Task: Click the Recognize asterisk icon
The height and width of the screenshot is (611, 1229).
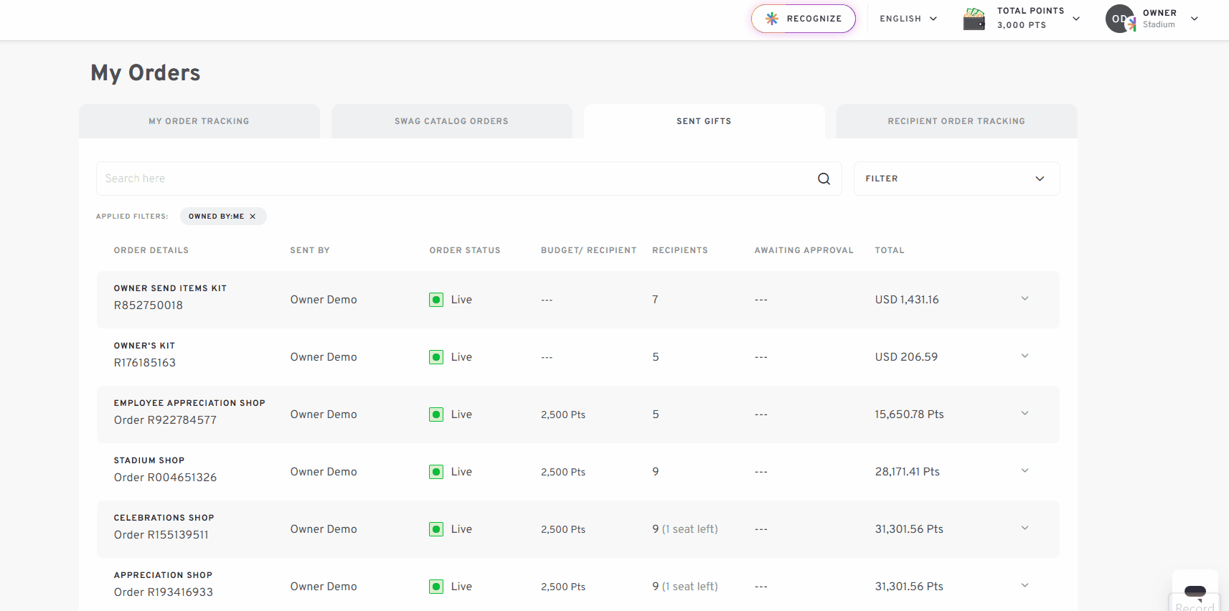Action: pos(772,19)
